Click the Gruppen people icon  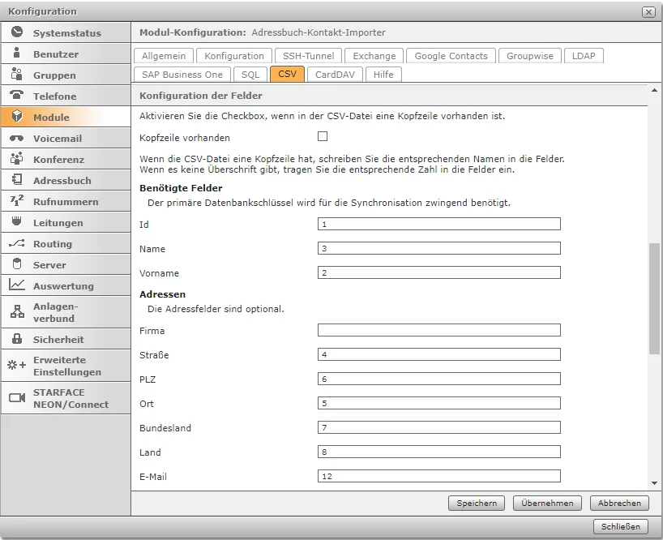coord(17,74)
